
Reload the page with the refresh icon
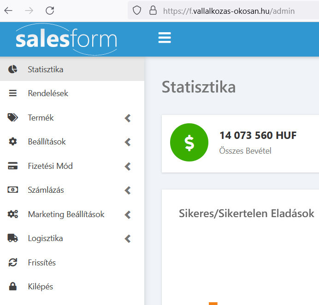50,11
